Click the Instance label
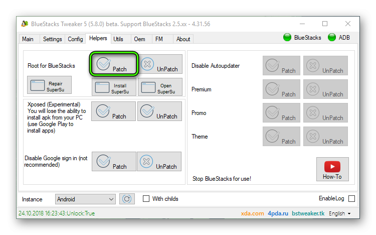Image resolution: width=376 pixels, height=235 pixels. tap(32, 199)
